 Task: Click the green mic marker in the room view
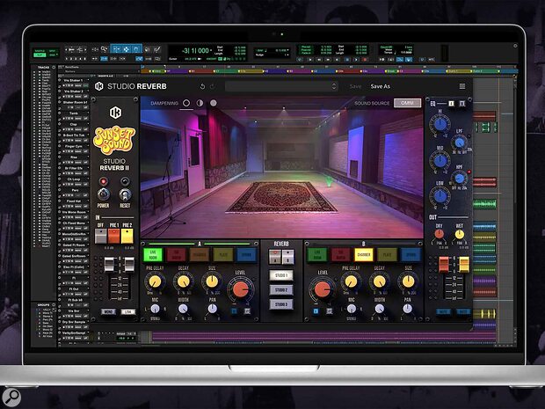(x=329, y=181)
